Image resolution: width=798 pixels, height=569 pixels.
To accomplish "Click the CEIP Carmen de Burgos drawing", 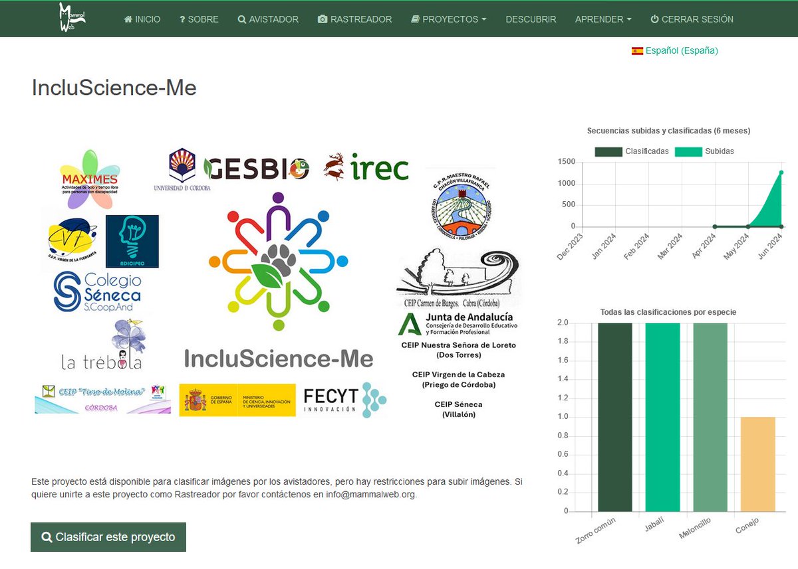I will click(459, 278).
